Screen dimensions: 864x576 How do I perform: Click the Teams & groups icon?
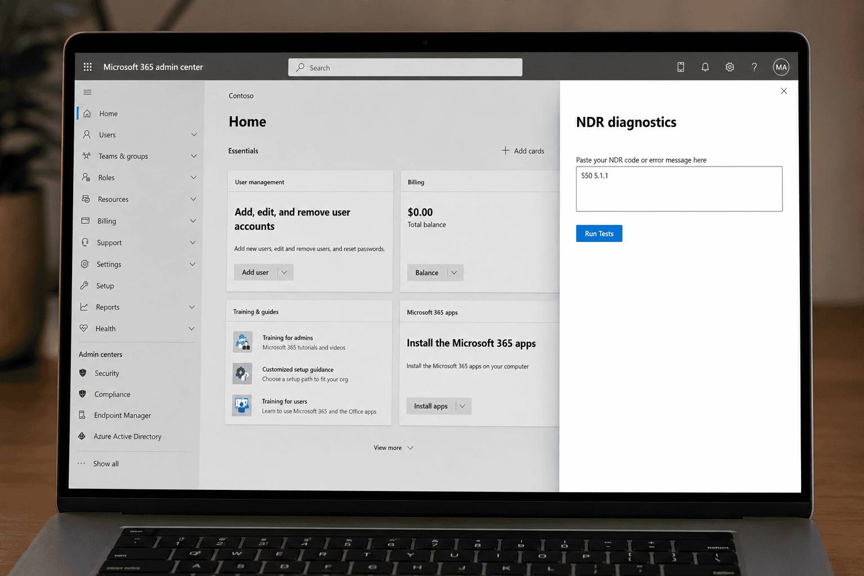point(87,156)
